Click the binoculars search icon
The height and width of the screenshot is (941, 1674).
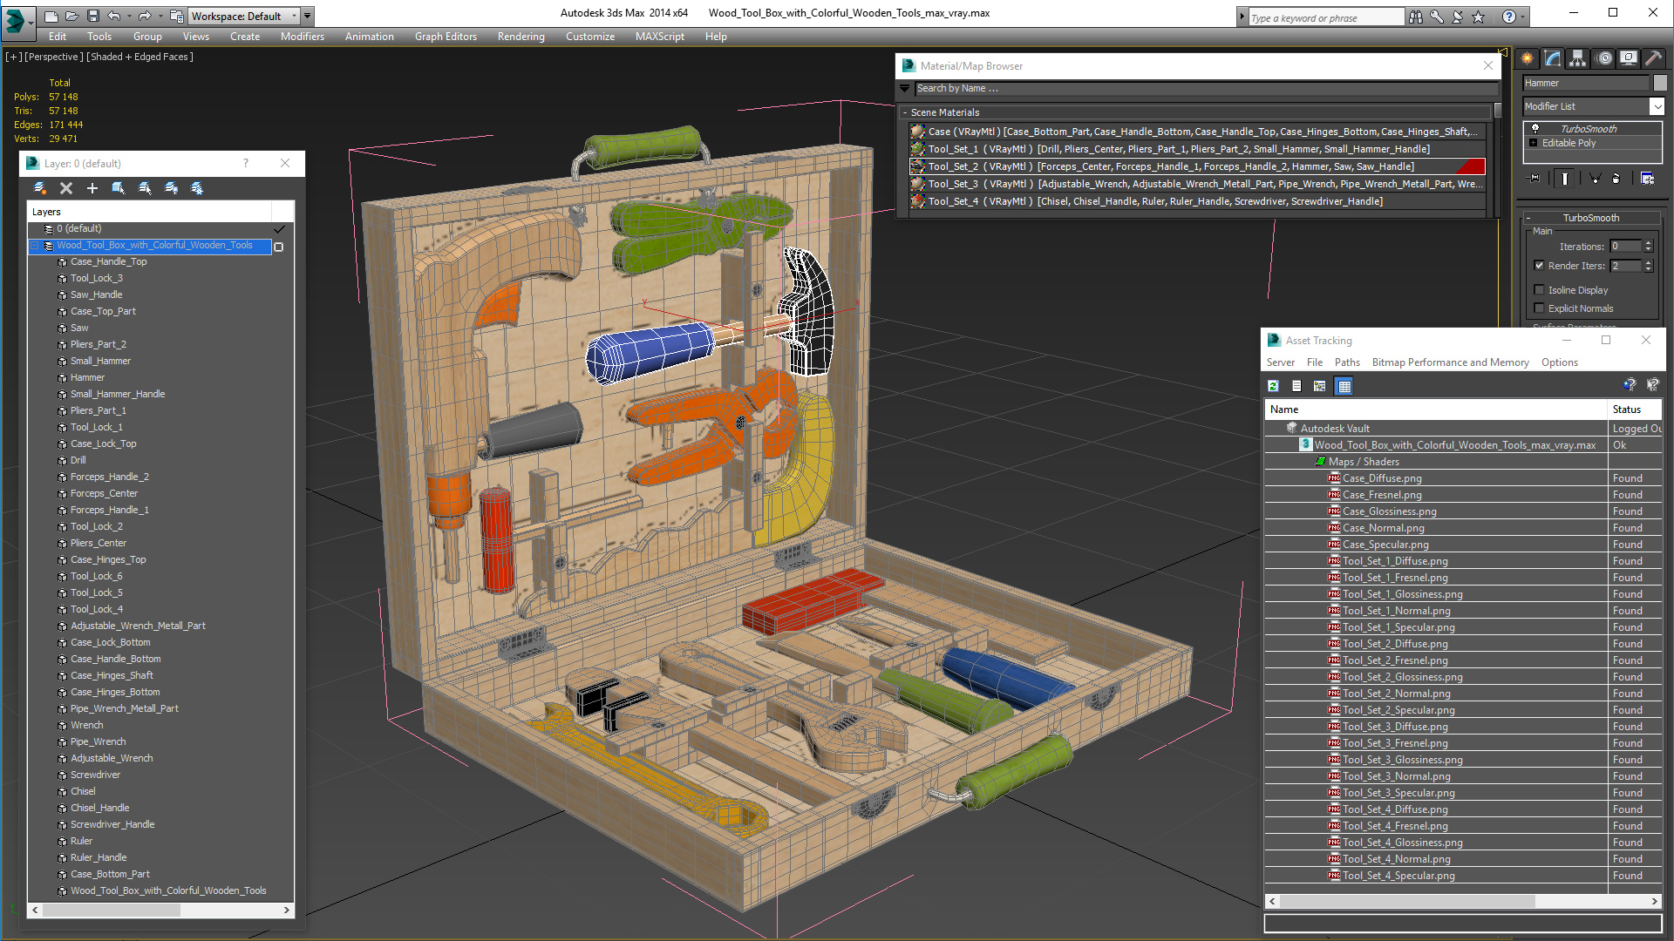(1416, 17)
